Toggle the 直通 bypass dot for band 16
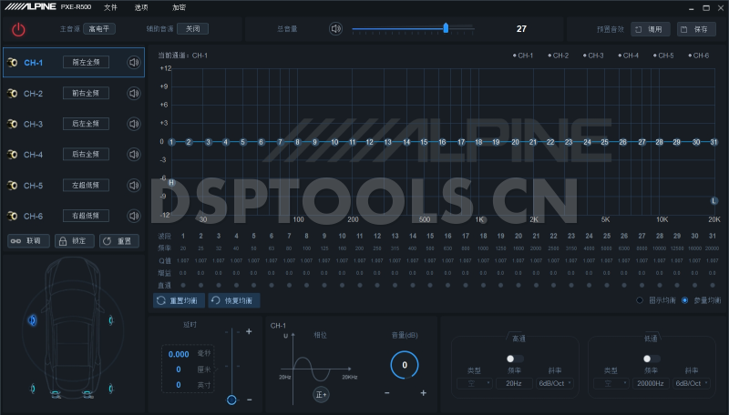The width and height of the screenshot is (729, 415). (x=447, y=285)
